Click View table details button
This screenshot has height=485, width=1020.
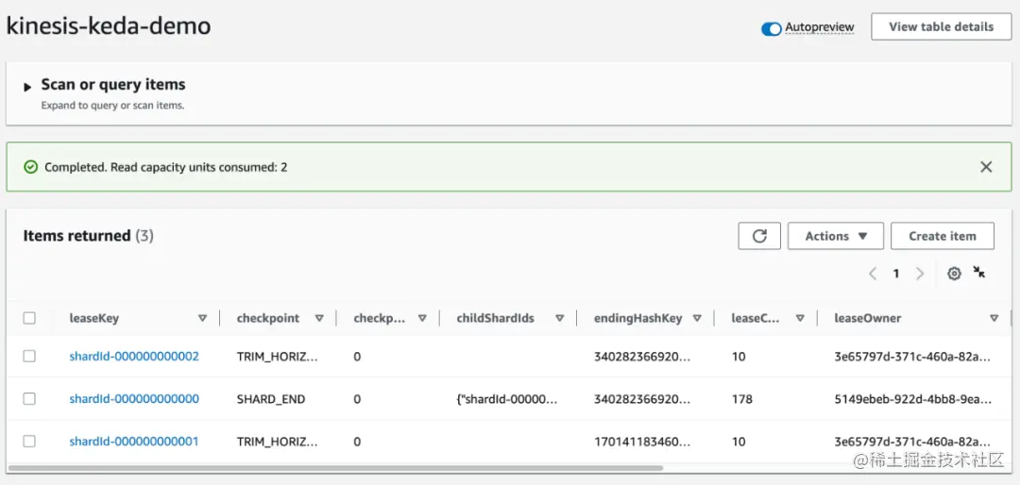942,26
